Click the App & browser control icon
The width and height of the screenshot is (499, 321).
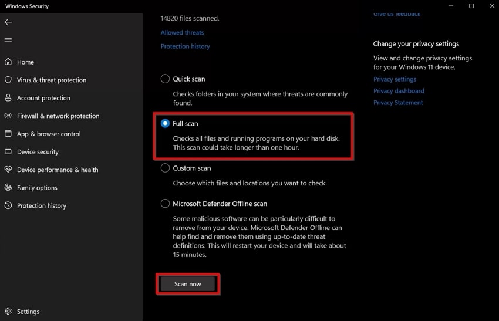[x=8, y=134]
